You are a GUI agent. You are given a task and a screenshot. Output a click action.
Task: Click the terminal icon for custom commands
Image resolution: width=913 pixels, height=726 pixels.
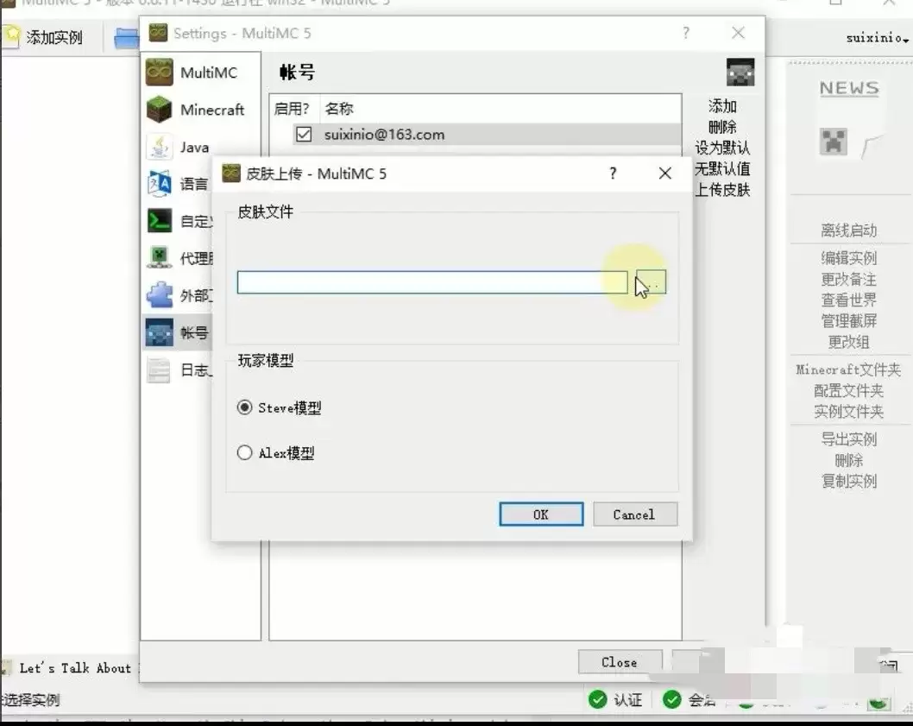coord(159,221)
